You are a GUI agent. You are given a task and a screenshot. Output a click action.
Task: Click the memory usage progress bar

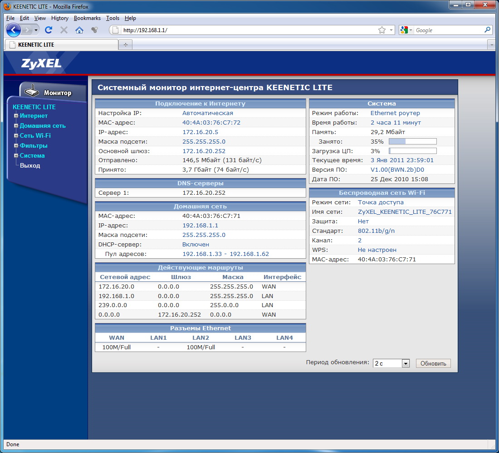point(412,141)
